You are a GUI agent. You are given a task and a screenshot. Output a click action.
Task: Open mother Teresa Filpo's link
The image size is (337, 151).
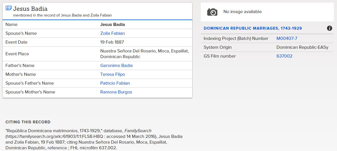[x=113, y=74]
